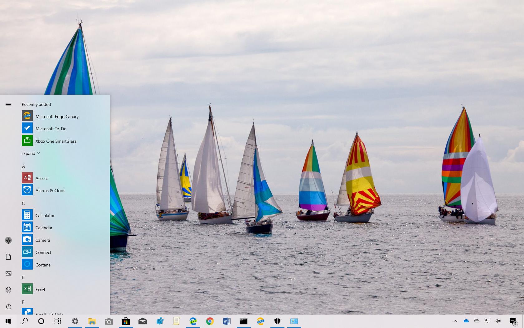Open Task View from the taskbar
The width and height of the screenshot is (524, 328).
58,321
